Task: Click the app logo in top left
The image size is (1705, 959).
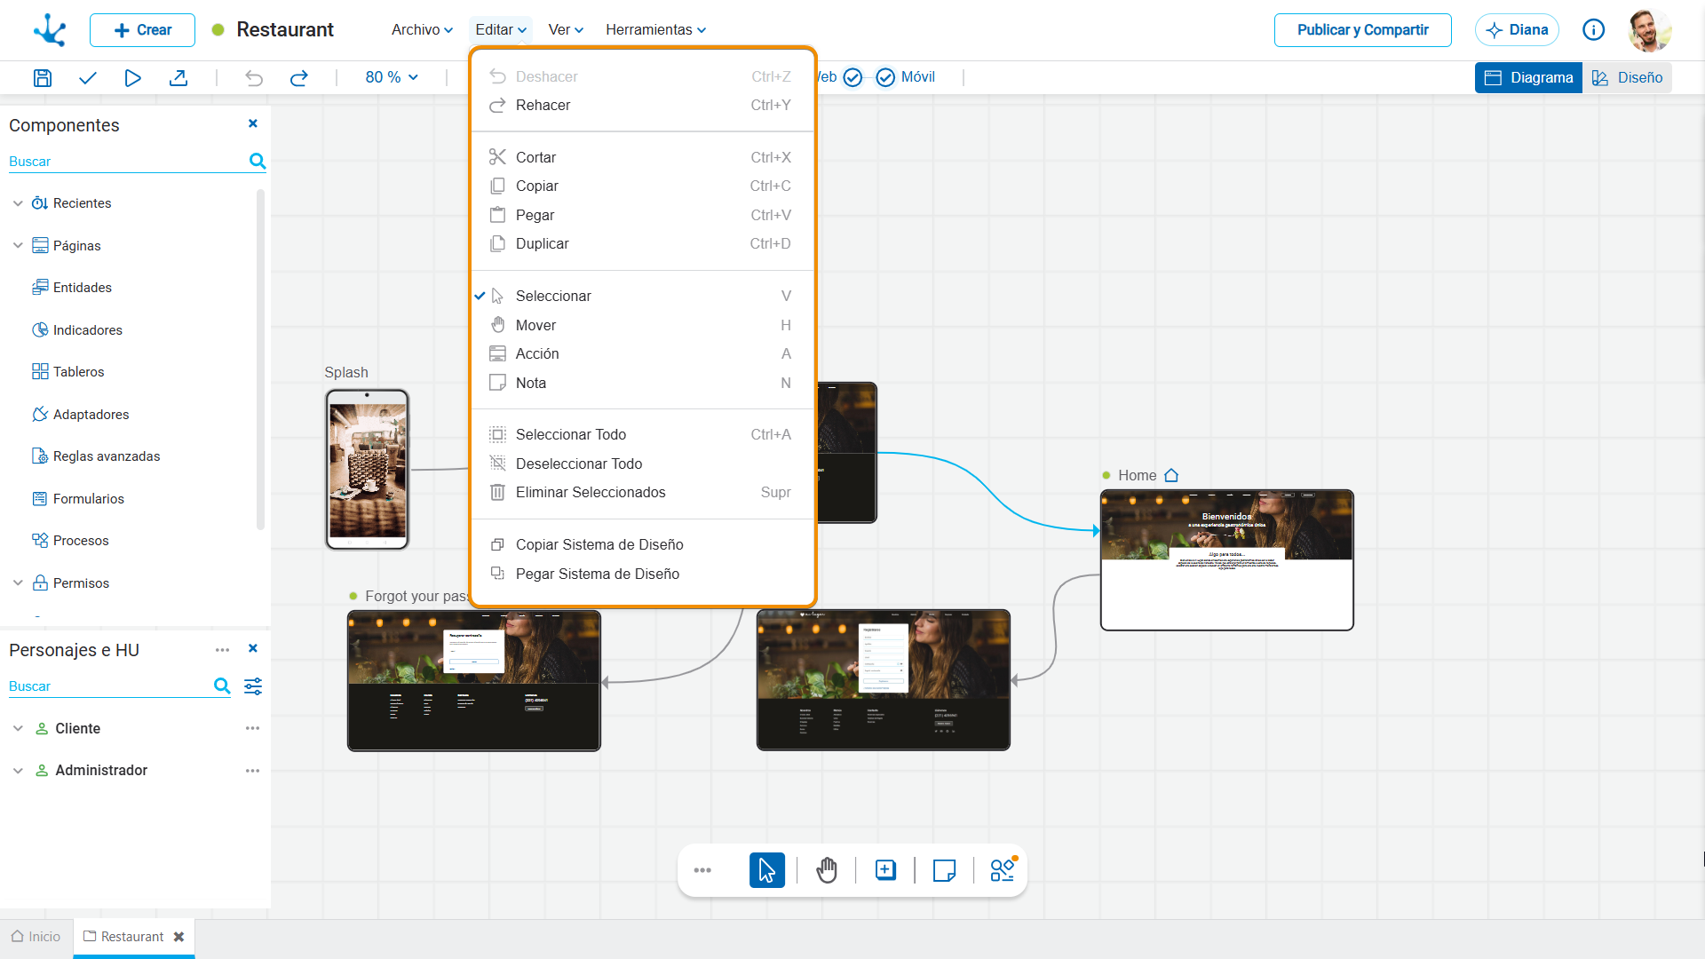Action: point(50,30)
